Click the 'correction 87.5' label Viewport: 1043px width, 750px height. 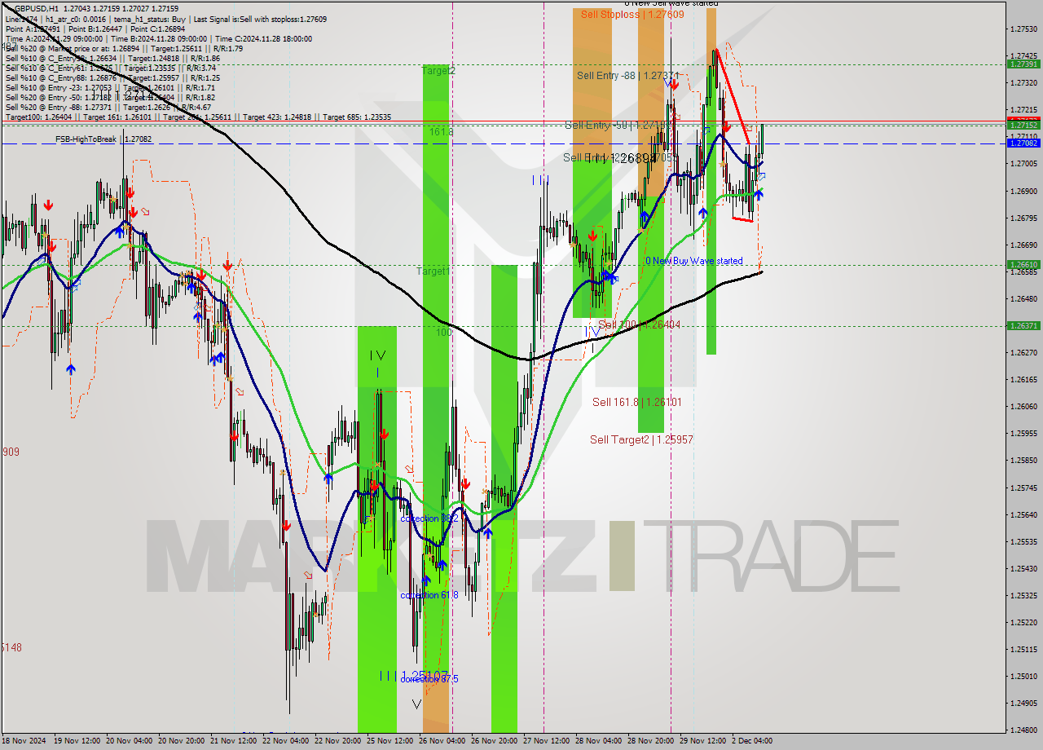pos(429,679)
